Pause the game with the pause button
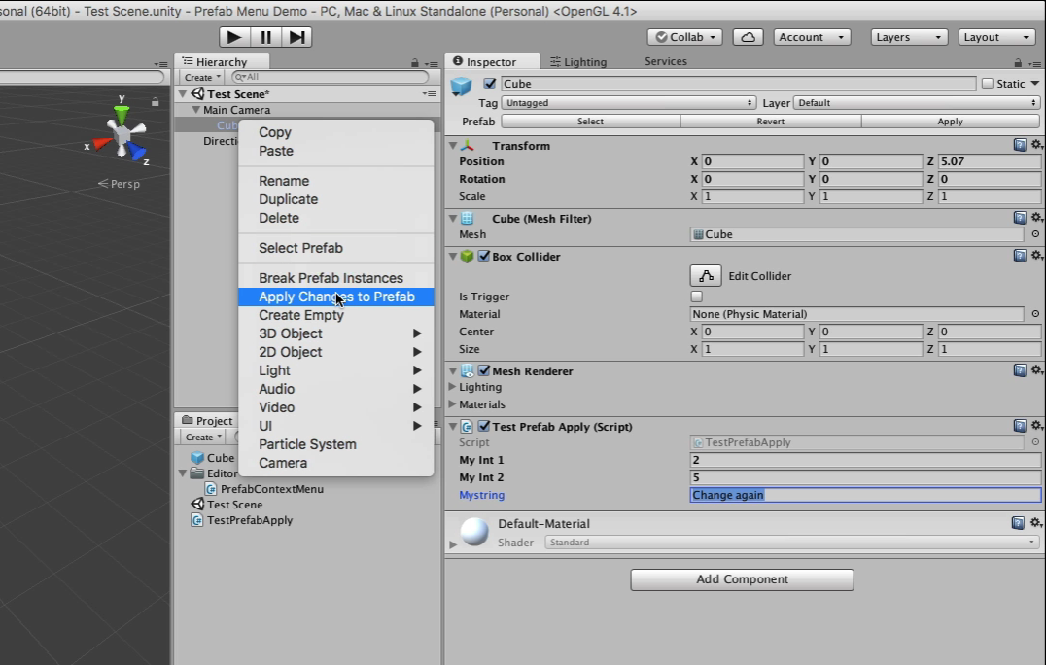This screenshot has height=665, width=1046. [x=265, y=37]
